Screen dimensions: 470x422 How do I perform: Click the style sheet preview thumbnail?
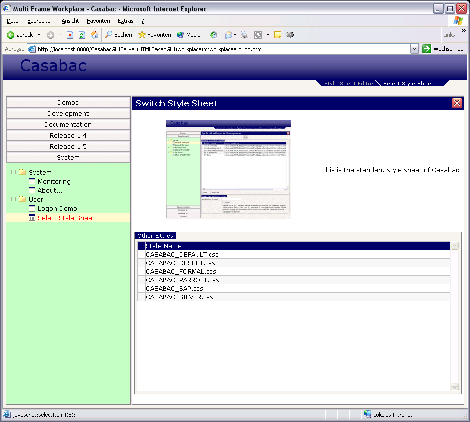(x=228, y=169)
